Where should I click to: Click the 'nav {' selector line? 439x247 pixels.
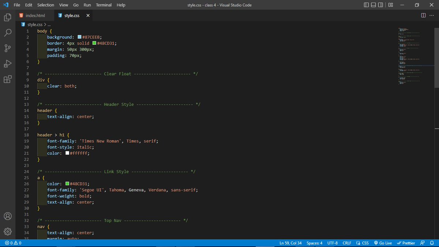click(44, 227)
